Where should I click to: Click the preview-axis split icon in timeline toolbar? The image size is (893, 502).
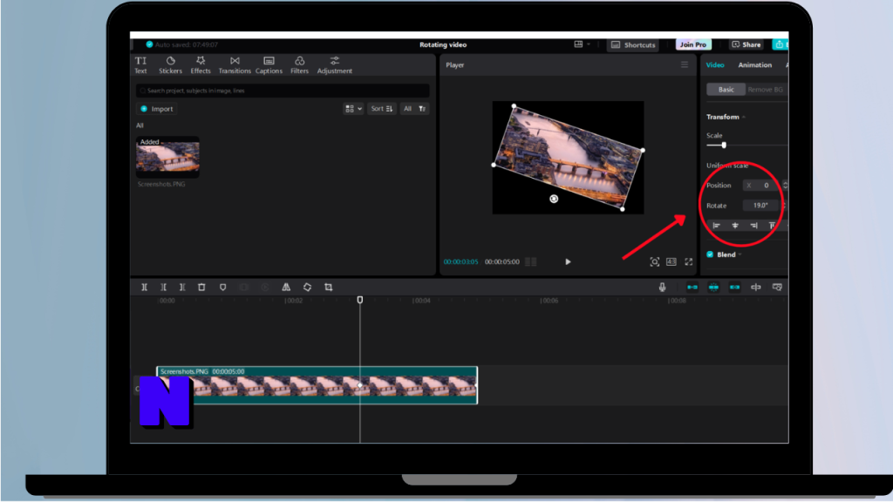coord(756,288)
